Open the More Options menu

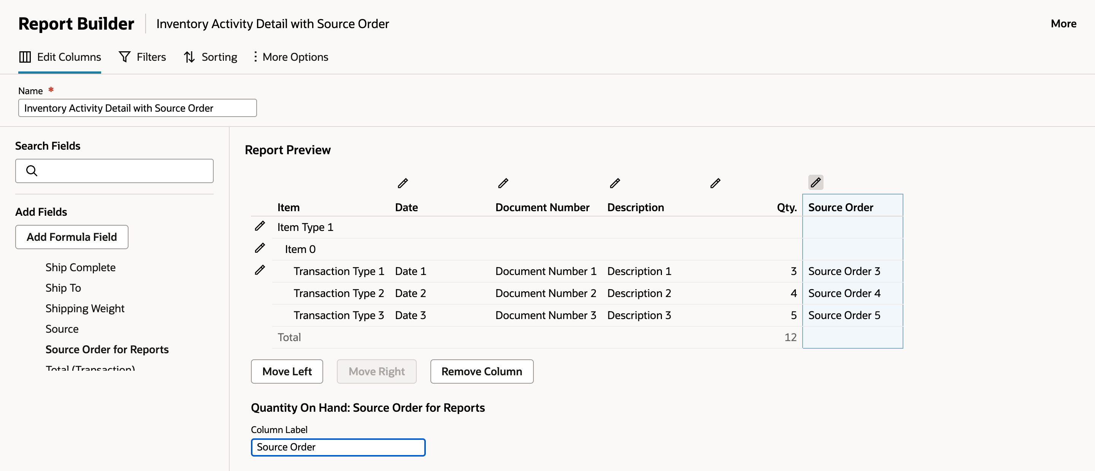click(x=290, y=57)
